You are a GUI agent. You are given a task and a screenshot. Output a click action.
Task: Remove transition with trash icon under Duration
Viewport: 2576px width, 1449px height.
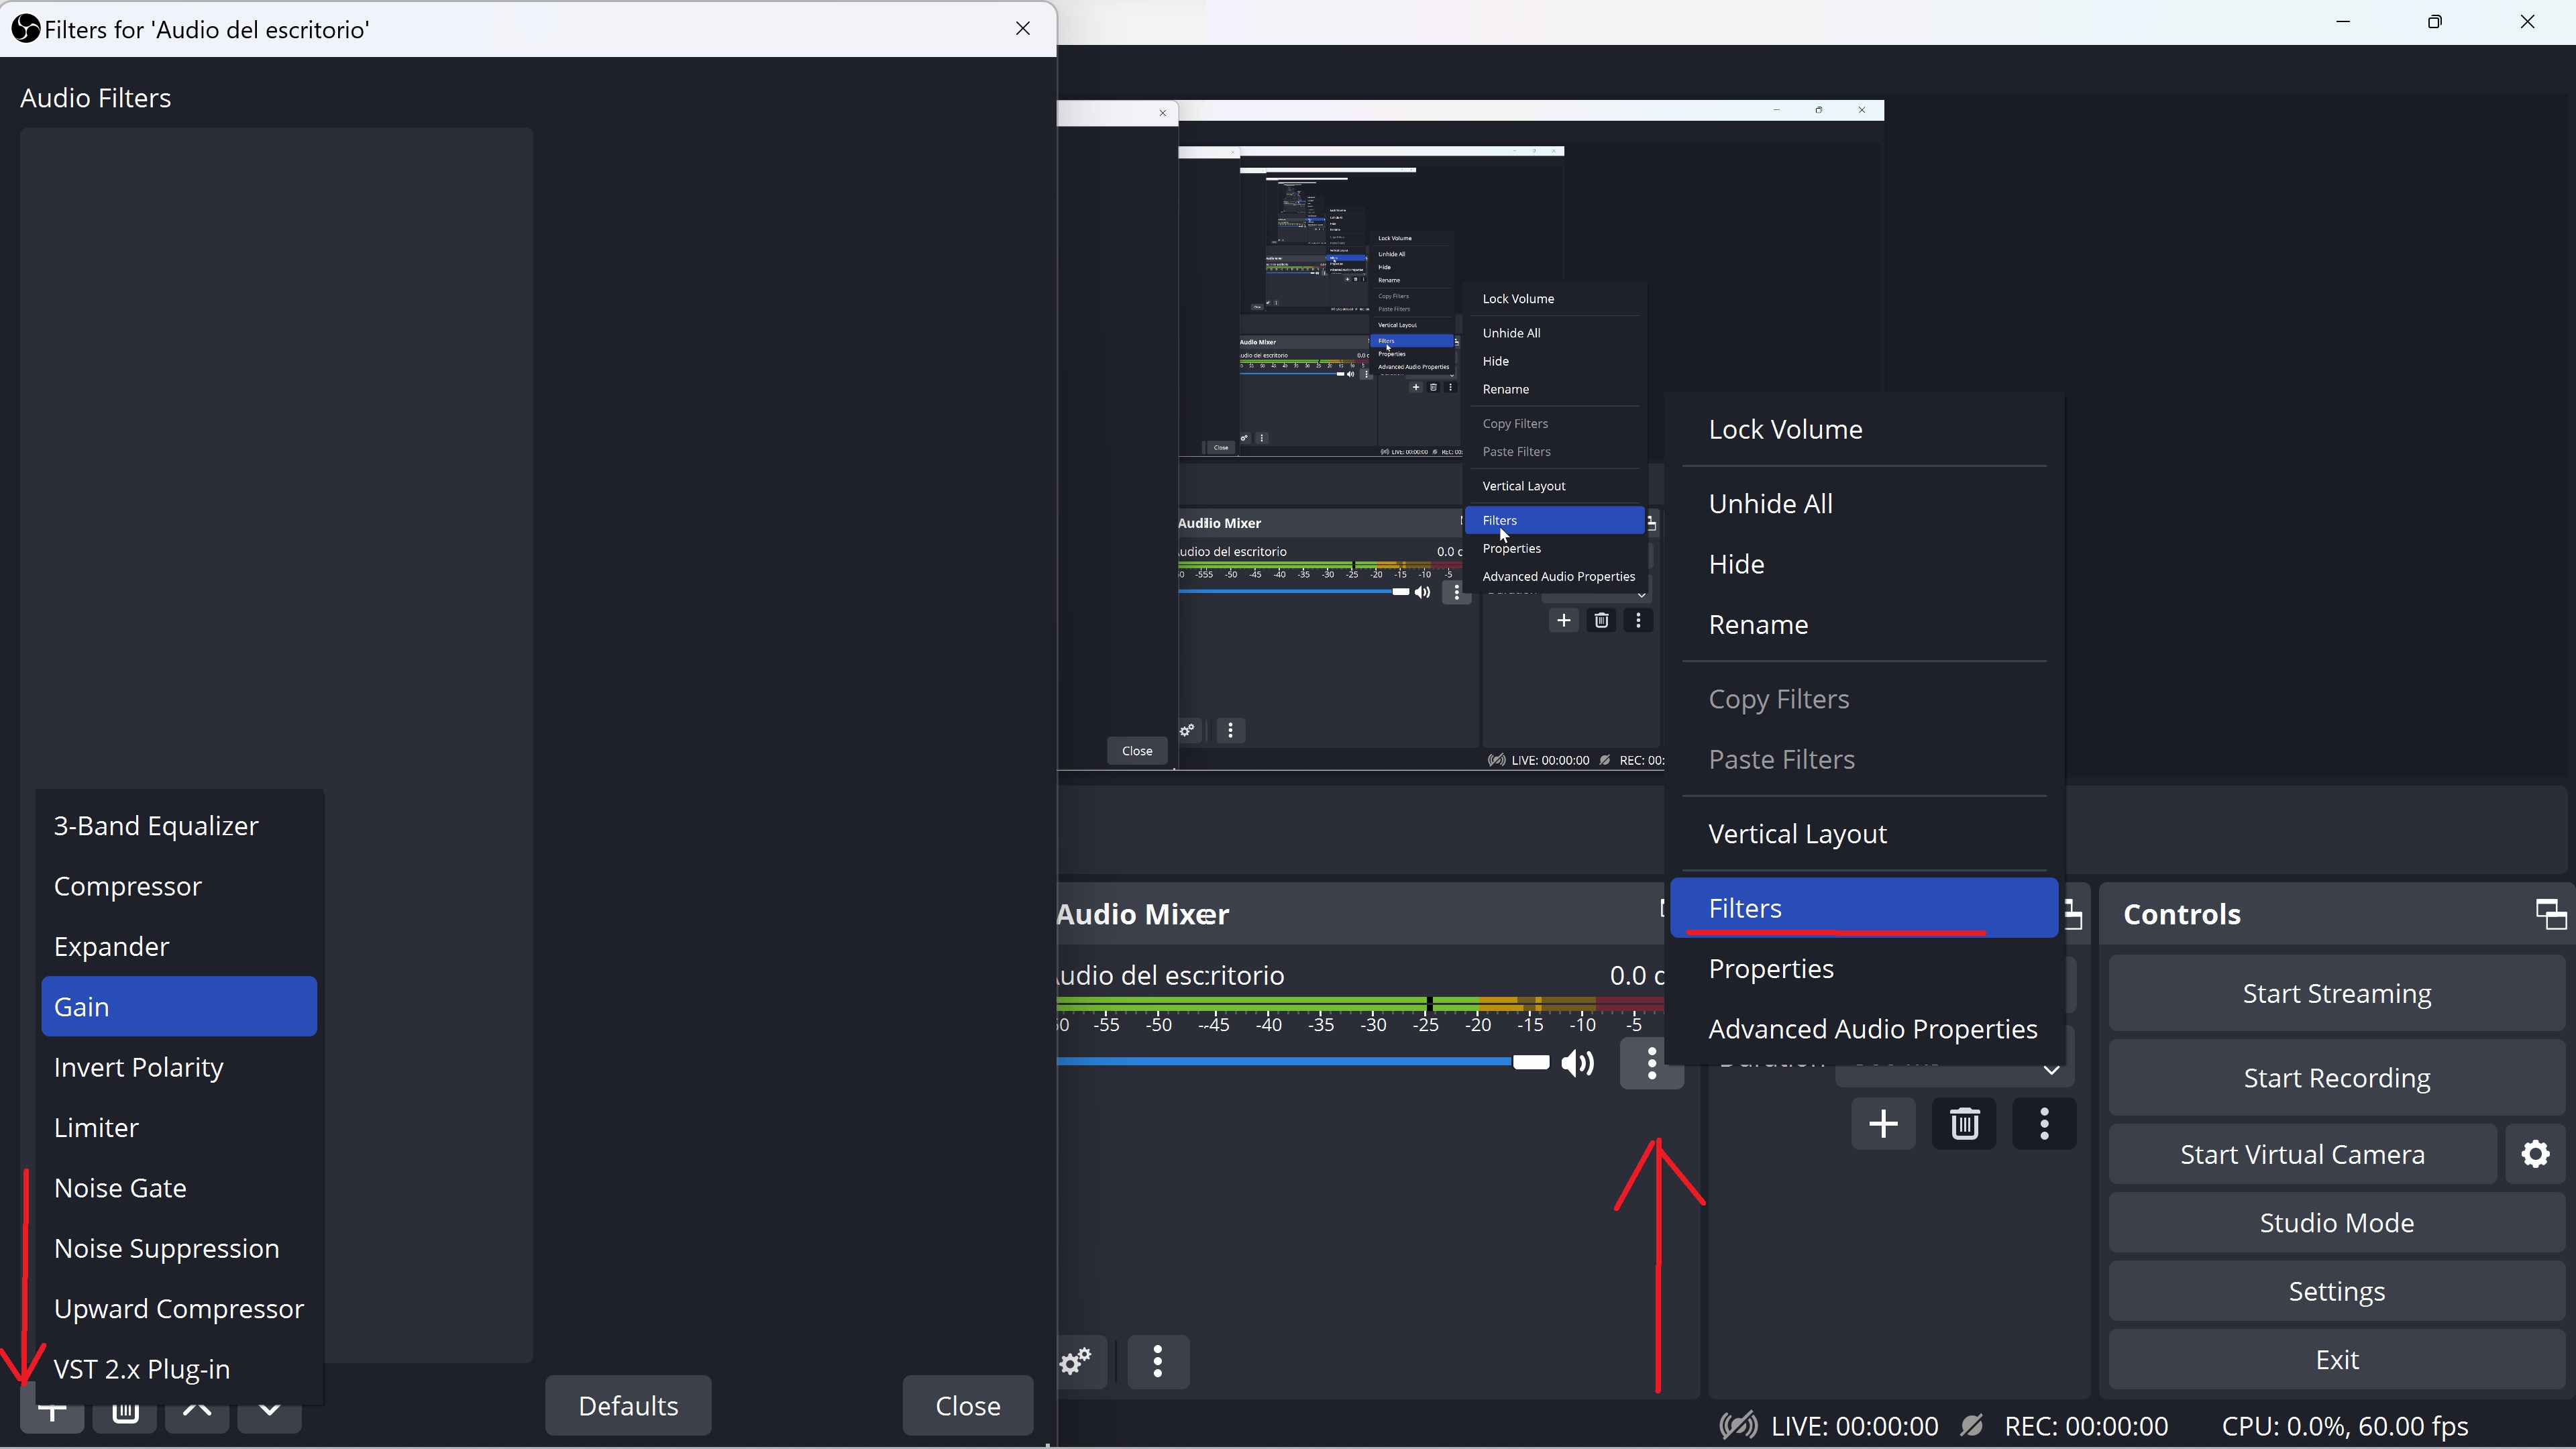tap(1964, 1124)
